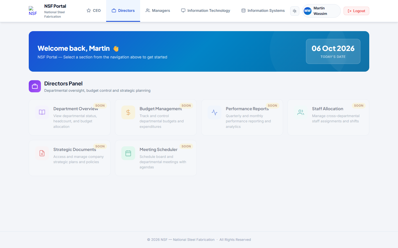This screenshot has width=398, height=248.
Task: Open the Strategic Documents card title
Action: pyautogui.click(x=75, y=150)
